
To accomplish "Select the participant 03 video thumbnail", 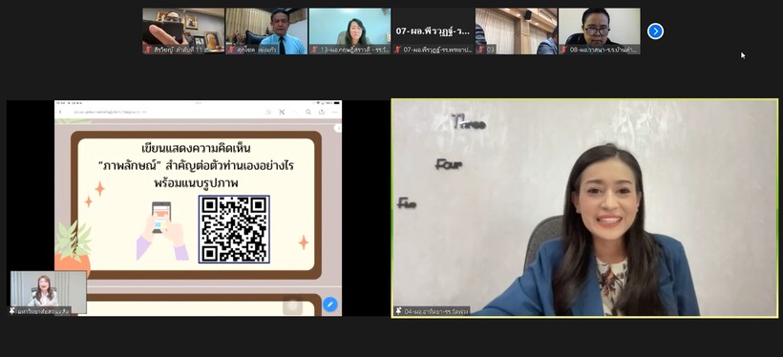I will click(516, 31).
